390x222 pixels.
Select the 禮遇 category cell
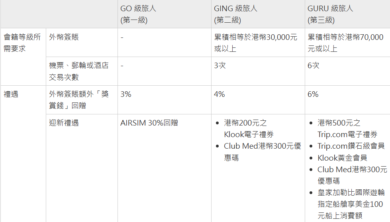(23, 154)
